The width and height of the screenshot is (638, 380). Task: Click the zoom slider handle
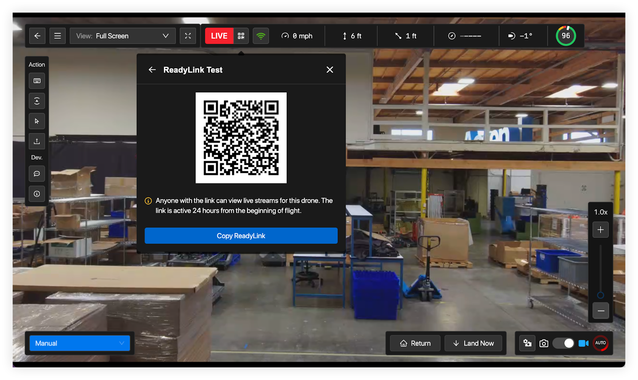(x=601, y=295)
